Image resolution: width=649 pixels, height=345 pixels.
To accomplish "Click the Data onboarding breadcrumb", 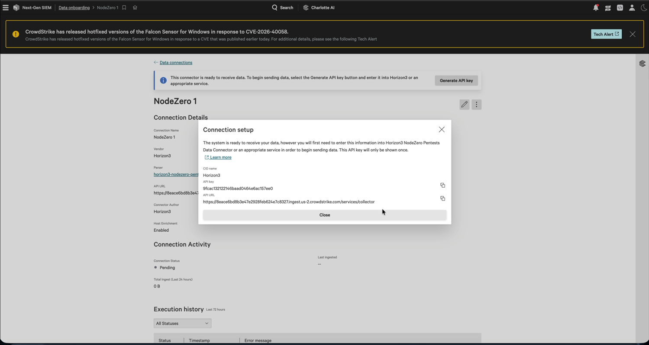I will (74, 7).
